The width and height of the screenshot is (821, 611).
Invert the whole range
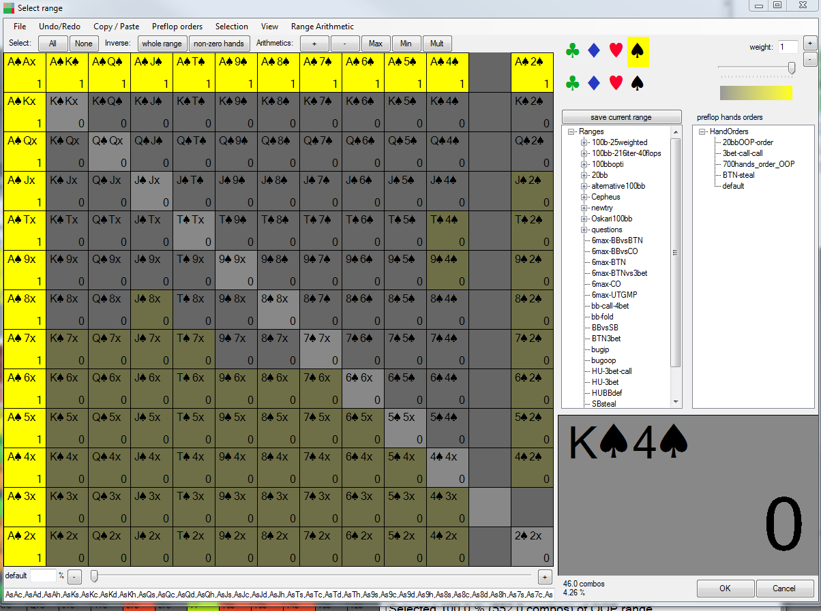tap(162, 44)
